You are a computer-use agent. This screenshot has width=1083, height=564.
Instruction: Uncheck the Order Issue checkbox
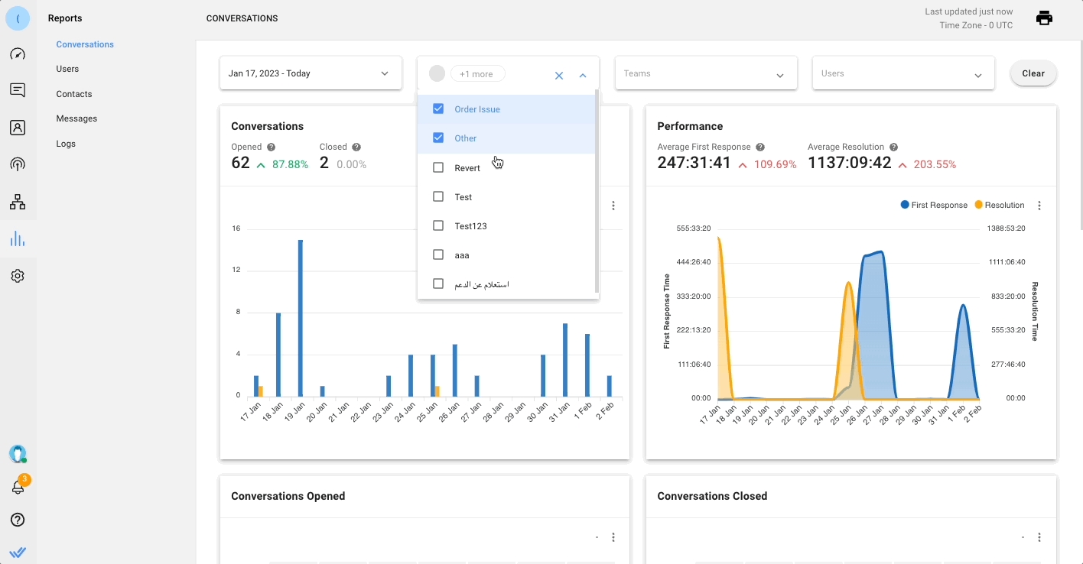pos(438,109)
